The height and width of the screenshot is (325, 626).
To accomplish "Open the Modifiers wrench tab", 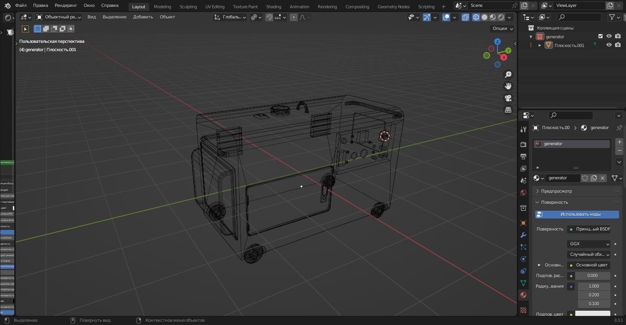I will coord(523,235).
